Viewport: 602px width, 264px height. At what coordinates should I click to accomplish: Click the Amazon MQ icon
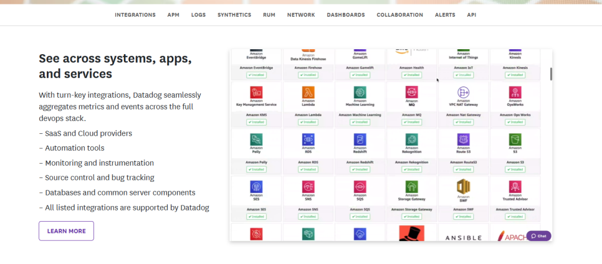tap(411, 92)
